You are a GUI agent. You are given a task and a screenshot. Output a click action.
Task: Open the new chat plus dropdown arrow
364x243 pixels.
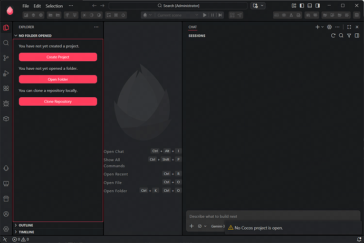(322, 27)
